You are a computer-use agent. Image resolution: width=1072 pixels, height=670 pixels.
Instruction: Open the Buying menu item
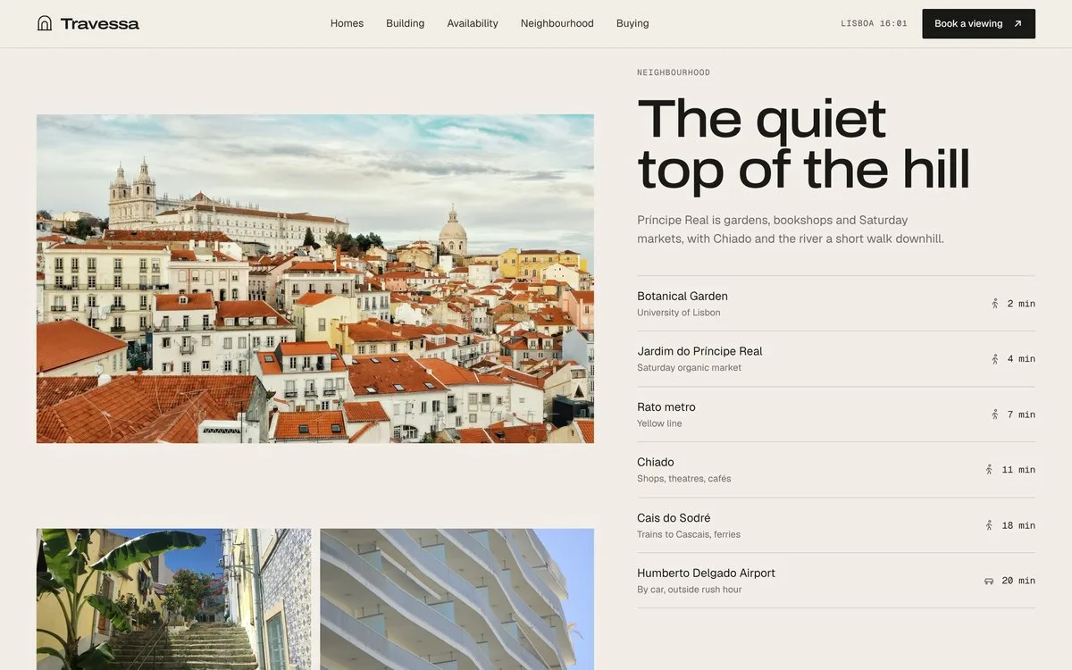(x=632, y=23)
